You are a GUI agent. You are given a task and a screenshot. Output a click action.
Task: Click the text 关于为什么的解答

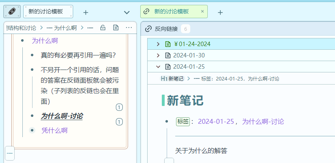[x=201, y=151]
